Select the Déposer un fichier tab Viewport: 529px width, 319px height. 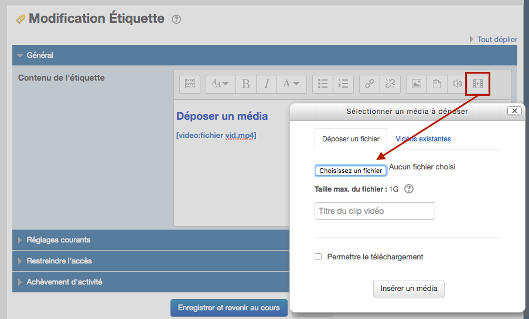350,139
